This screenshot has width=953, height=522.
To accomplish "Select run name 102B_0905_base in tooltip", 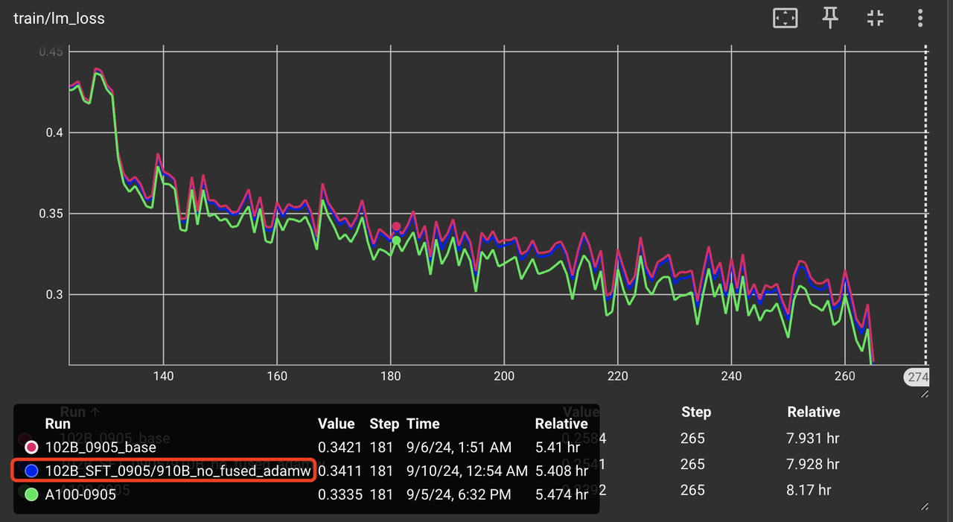I will pyautogui.click(x=101, y=448).
